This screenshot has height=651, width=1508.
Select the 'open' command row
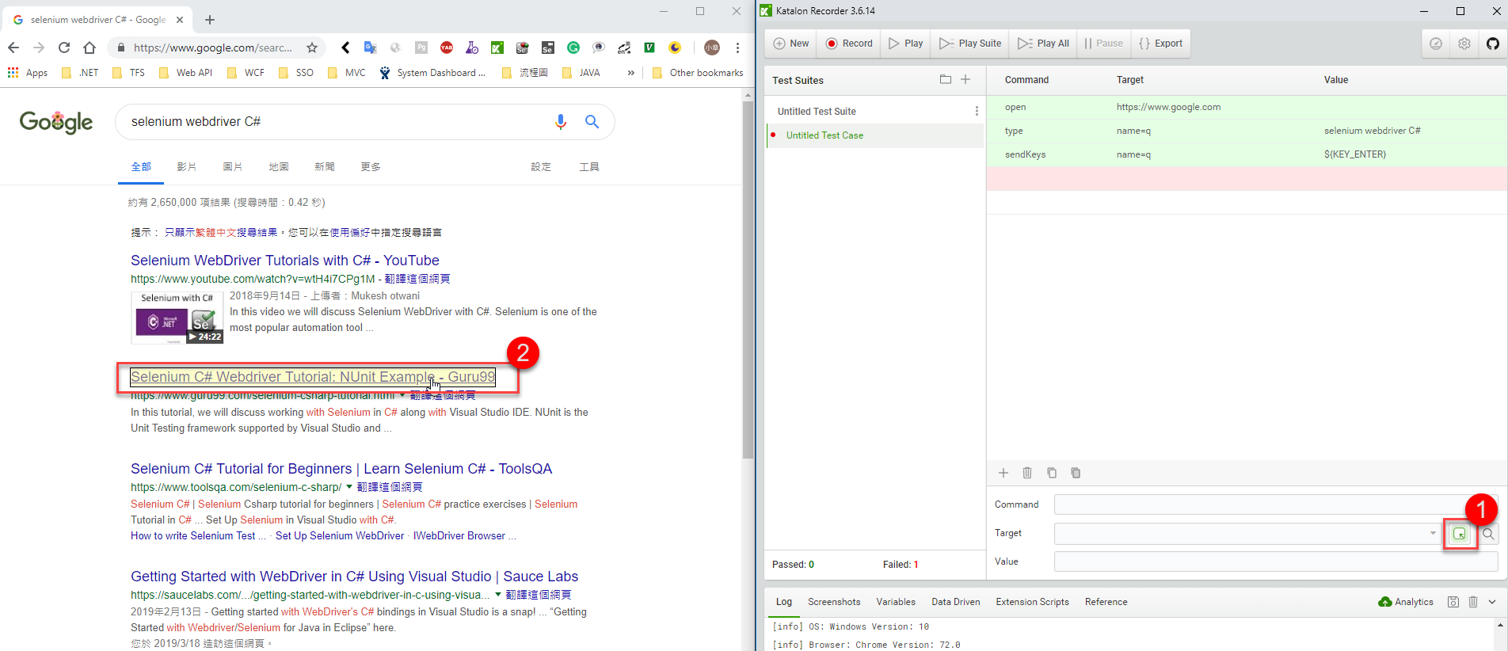click(1247, 107)
